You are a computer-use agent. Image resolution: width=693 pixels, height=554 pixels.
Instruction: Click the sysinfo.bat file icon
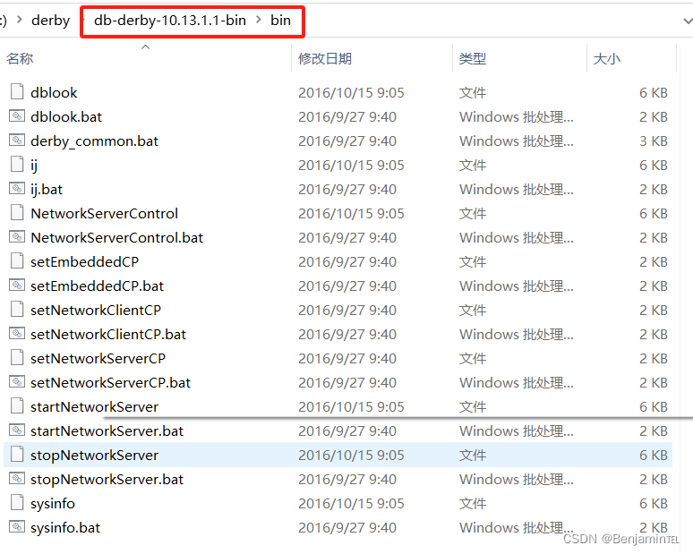(17, 526)
